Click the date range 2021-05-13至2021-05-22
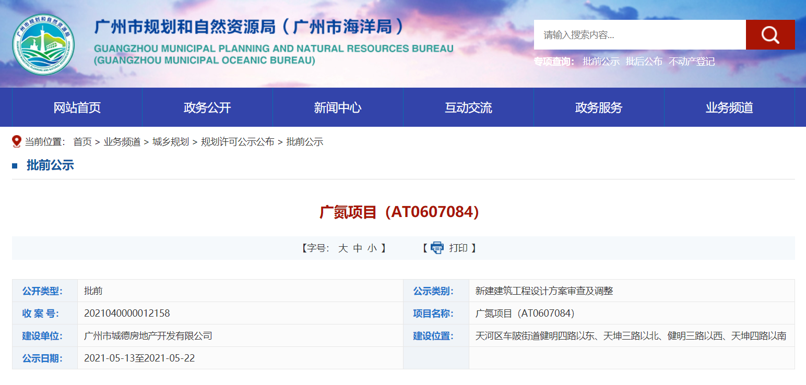 pyautogui.click(x=139, y=358)
